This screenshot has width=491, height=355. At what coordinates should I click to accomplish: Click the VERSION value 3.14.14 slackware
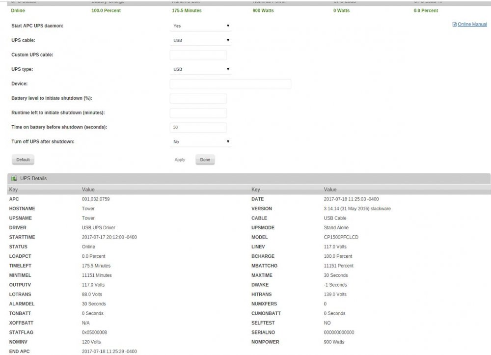(x=357, y=209)
